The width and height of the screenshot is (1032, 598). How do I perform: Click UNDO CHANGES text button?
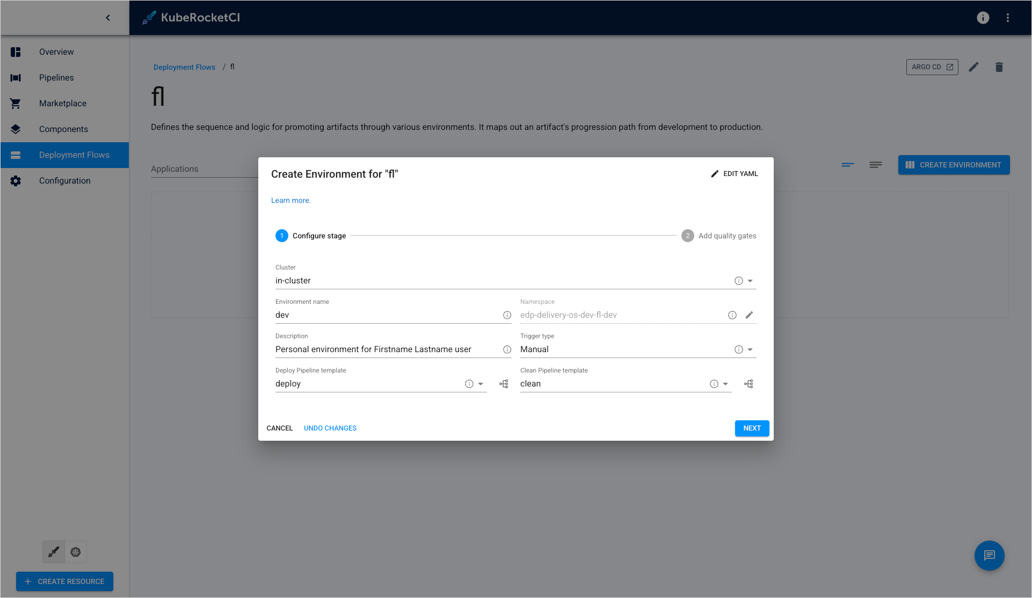tap(330, 428)
